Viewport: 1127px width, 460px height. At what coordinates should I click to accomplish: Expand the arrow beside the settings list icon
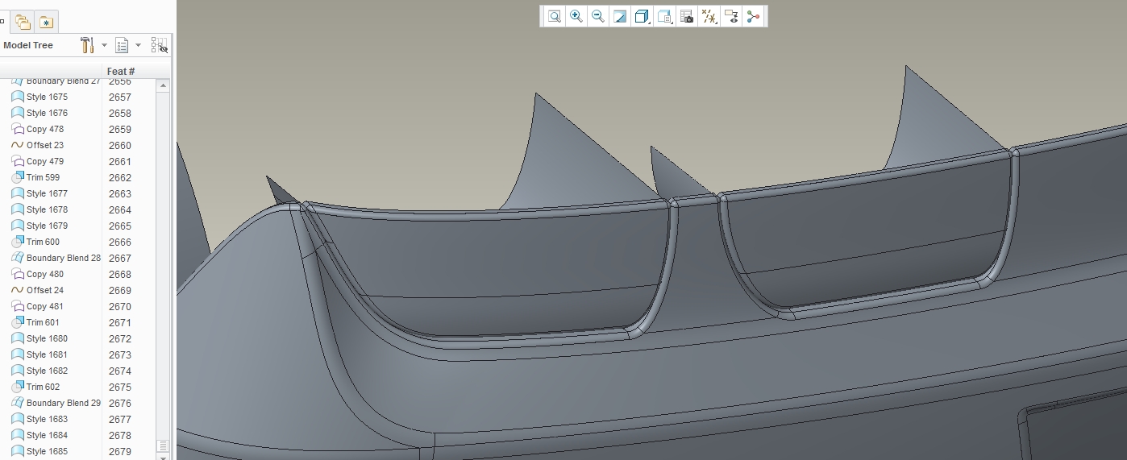point(138,46)
